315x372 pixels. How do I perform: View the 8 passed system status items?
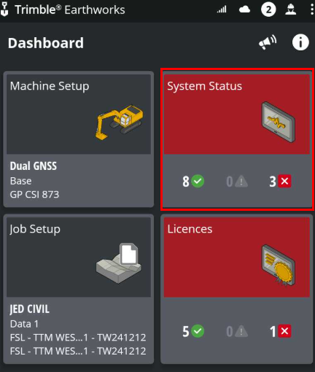(193, 181)
